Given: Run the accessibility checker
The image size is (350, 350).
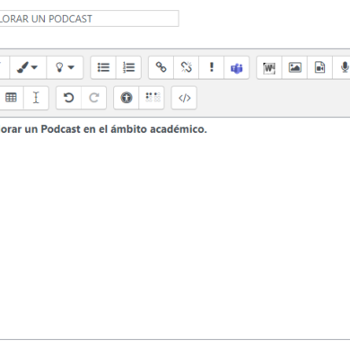Looking at the screenshot, I should (127, 98).
